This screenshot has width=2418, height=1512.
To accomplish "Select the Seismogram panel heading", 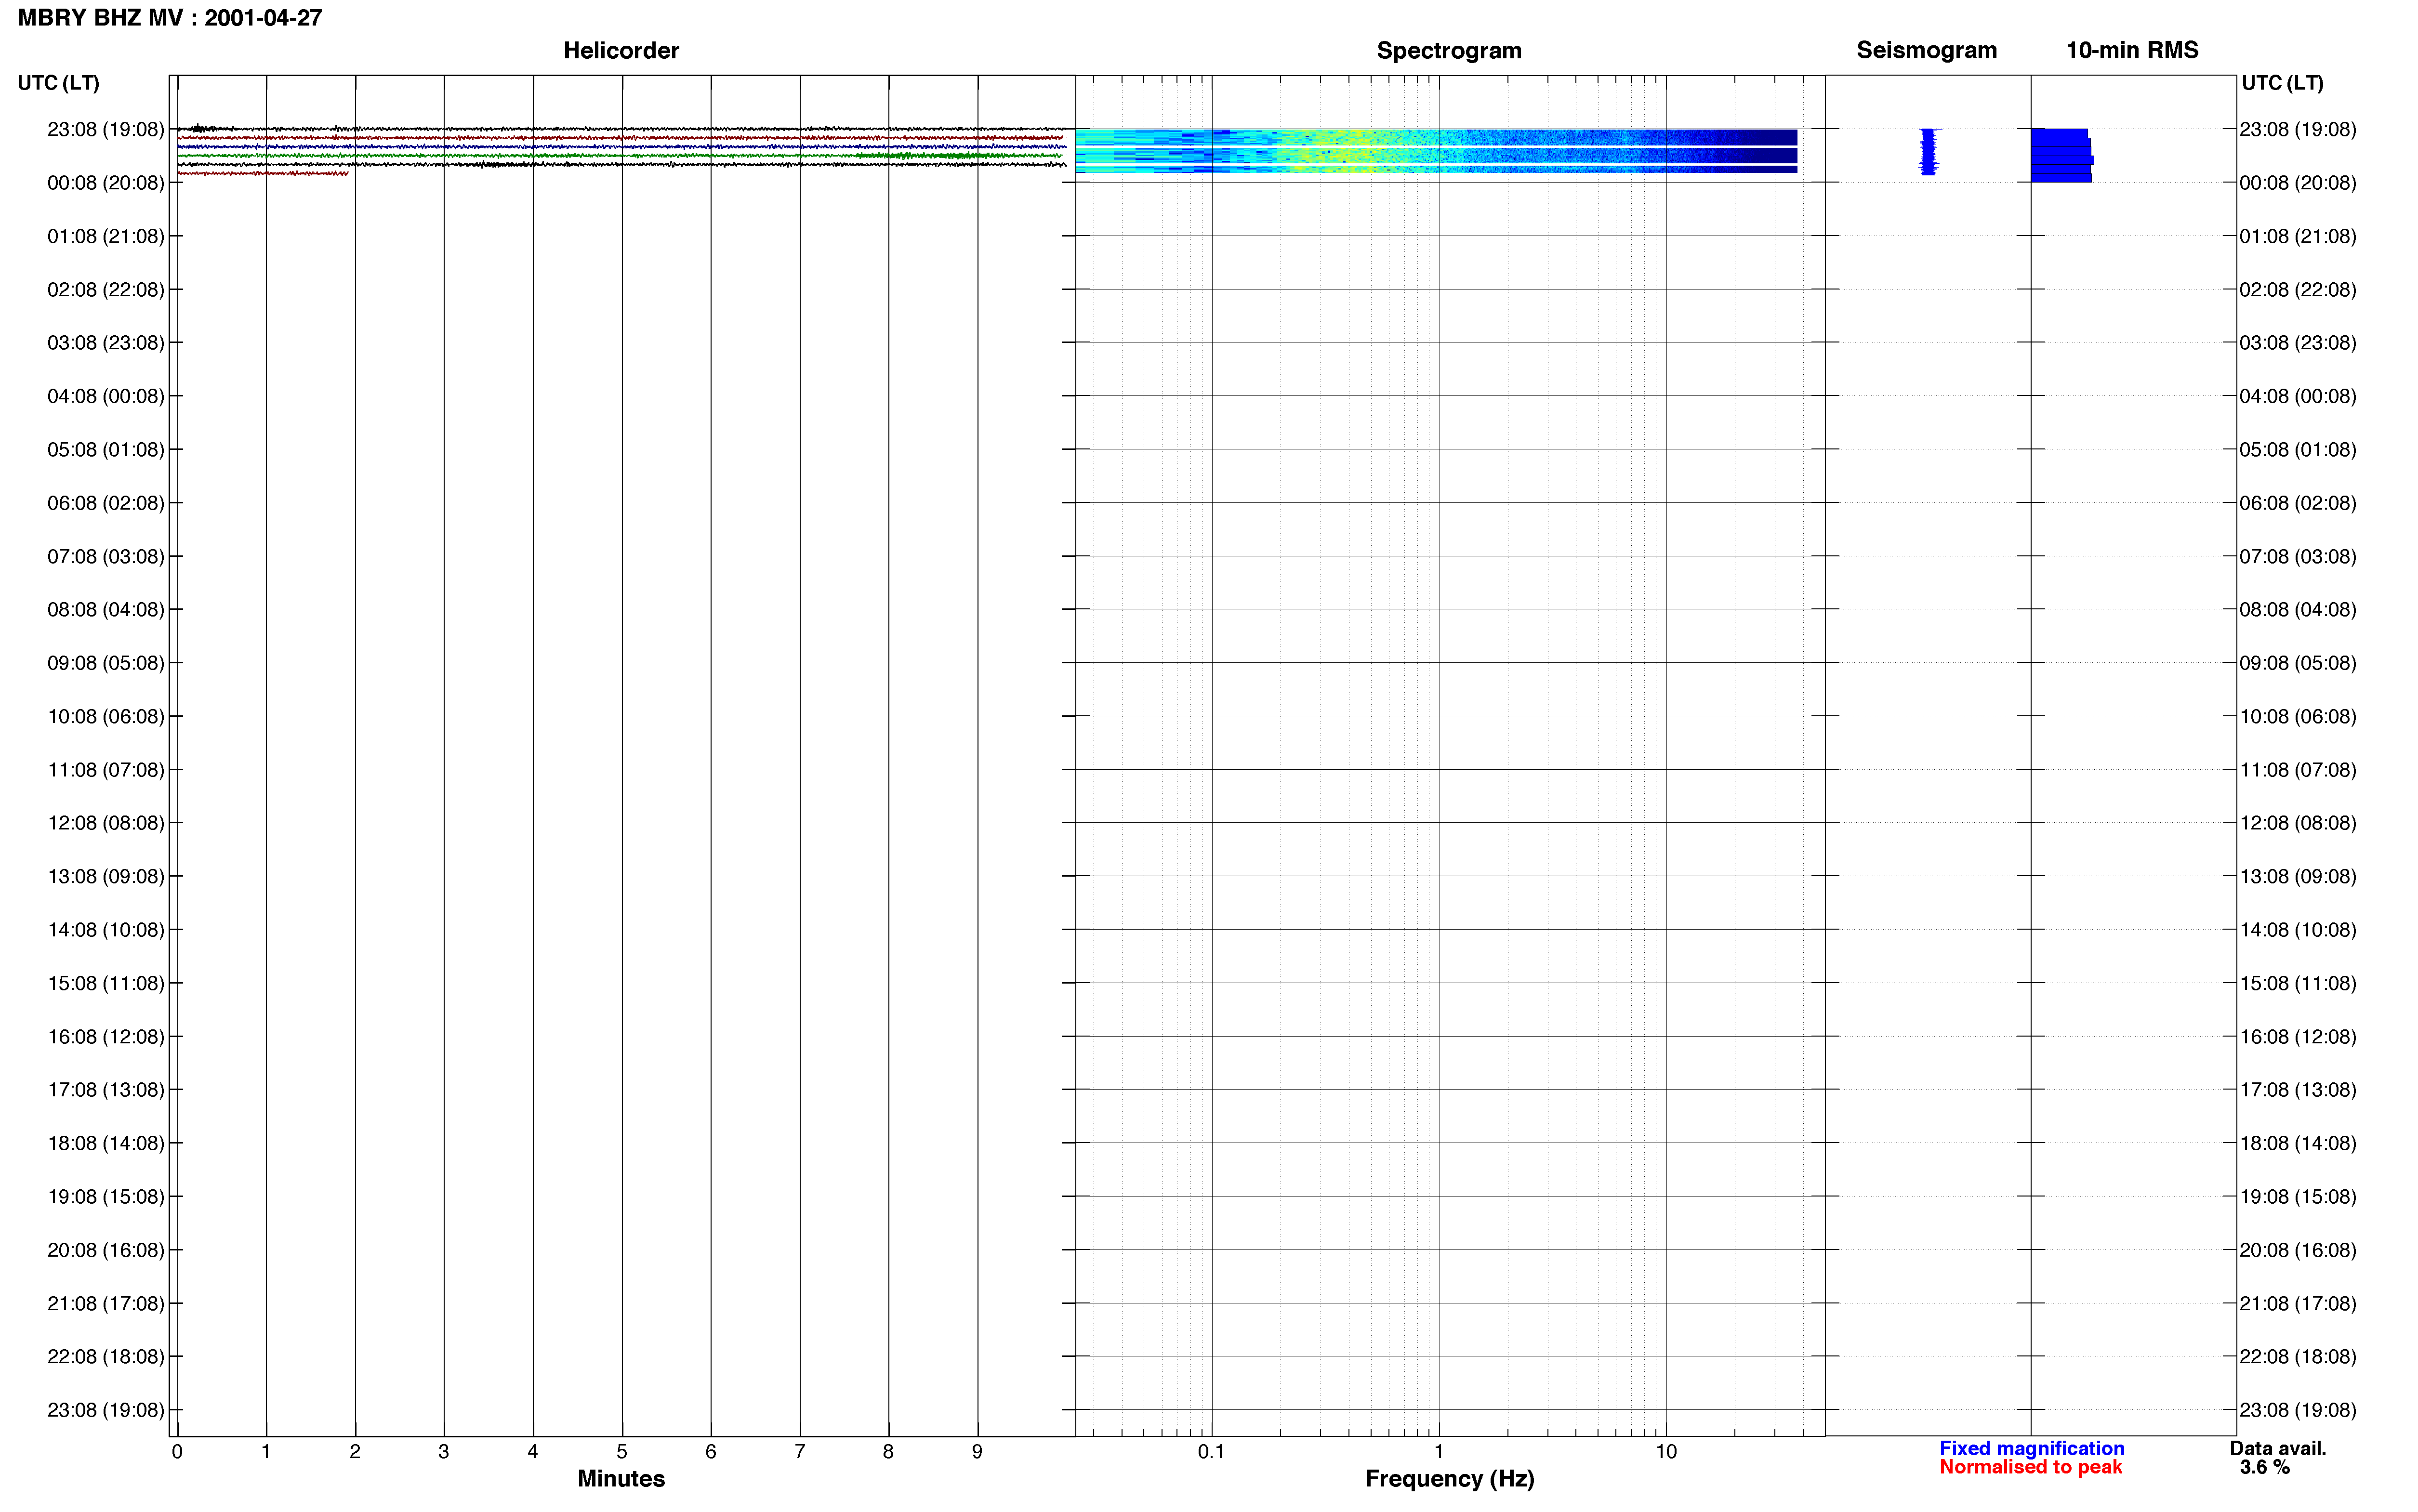I will click(1926, 50).
